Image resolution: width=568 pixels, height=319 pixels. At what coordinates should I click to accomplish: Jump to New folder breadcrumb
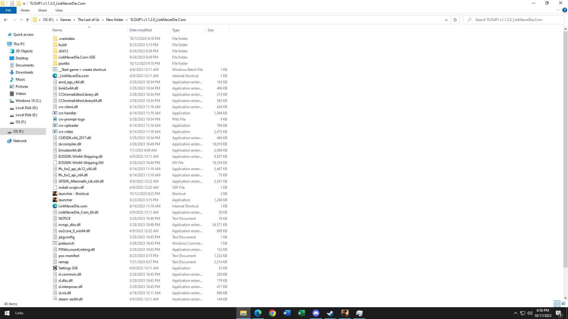click(x=115, y=20)
